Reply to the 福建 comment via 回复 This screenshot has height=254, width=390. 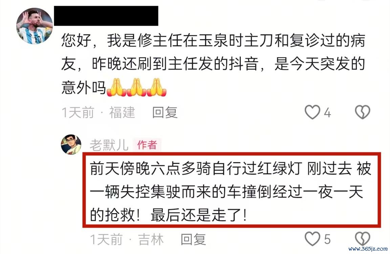tap(165, 112)
